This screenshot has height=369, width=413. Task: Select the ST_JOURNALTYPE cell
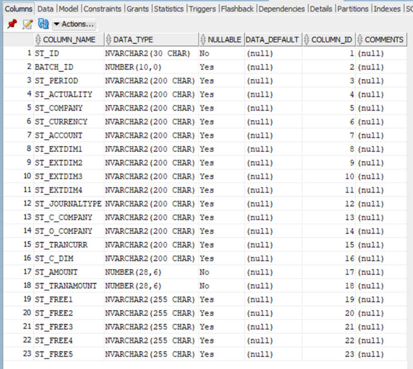[69, 204]
